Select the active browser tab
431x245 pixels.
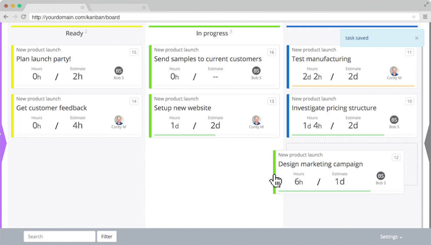click(x=57, y=7)
